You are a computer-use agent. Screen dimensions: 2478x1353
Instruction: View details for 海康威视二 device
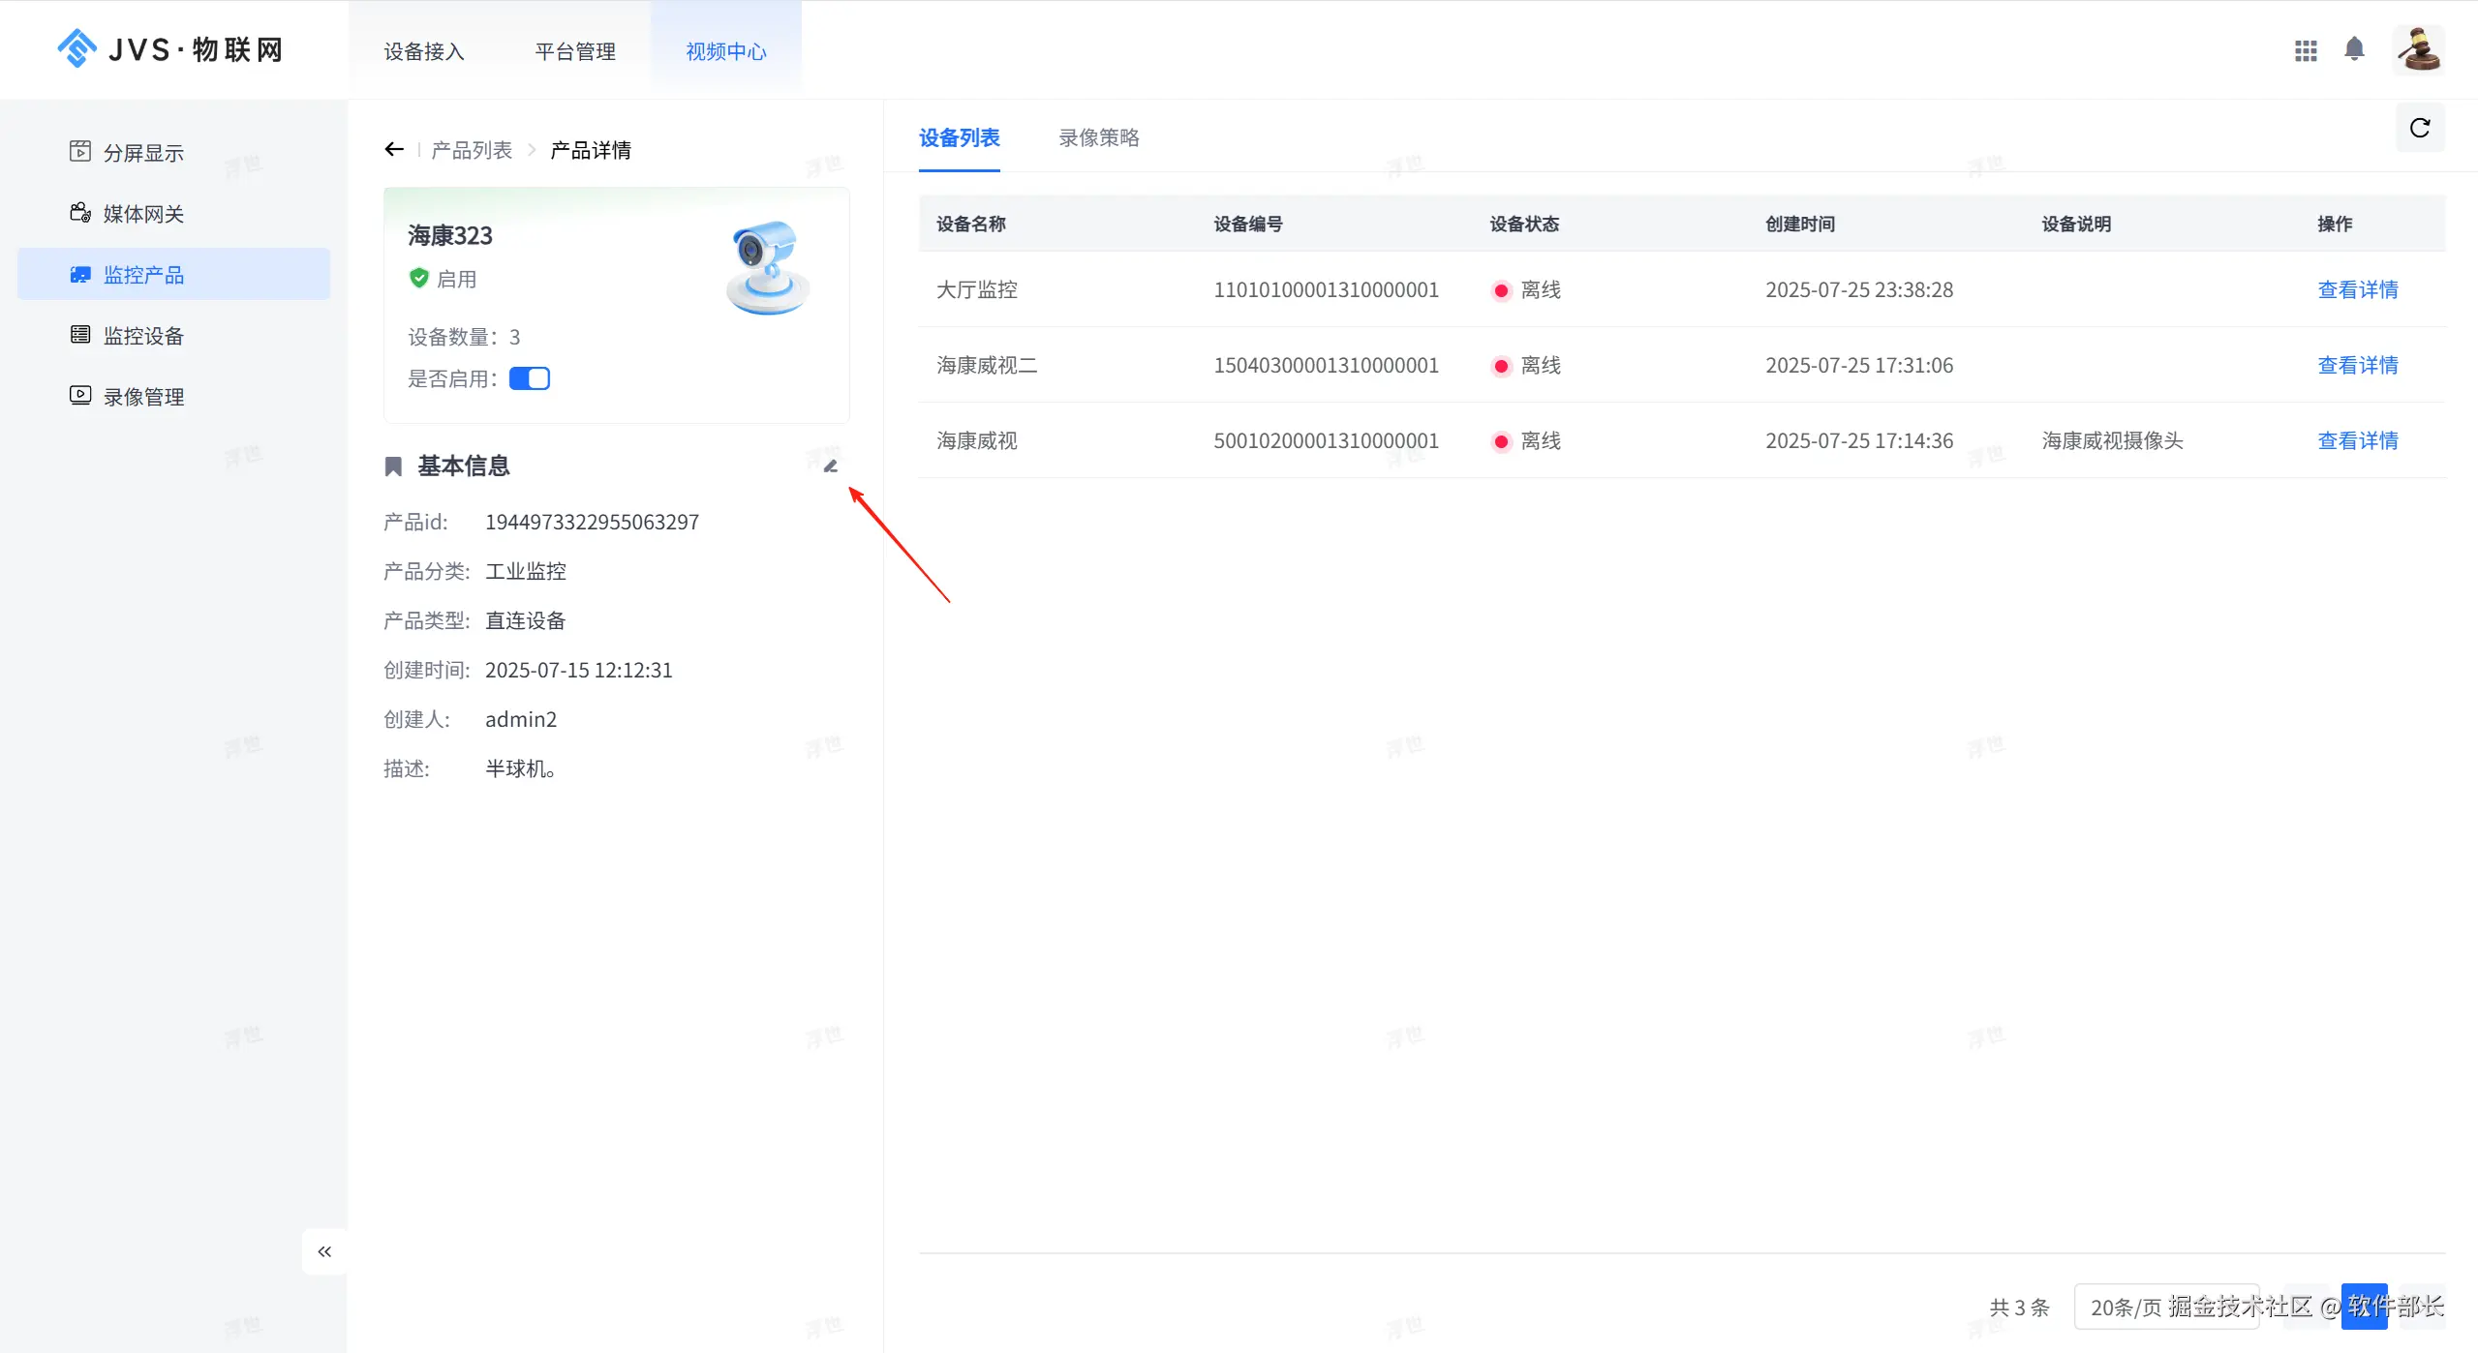tap(2357, 365)
